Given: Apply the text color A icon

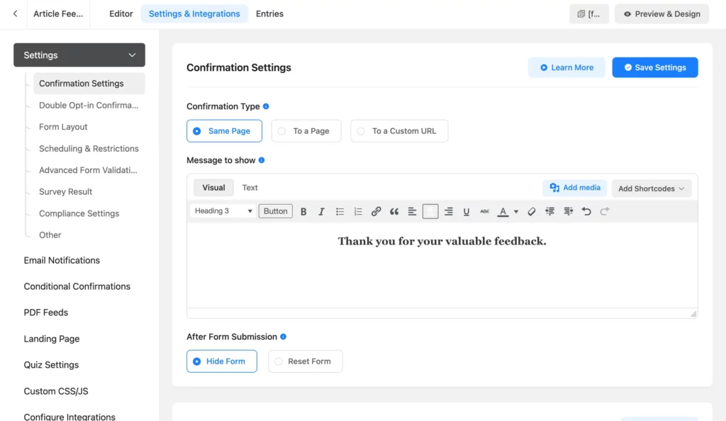Looking at the screenshot, I should click(x=503, y=211).
